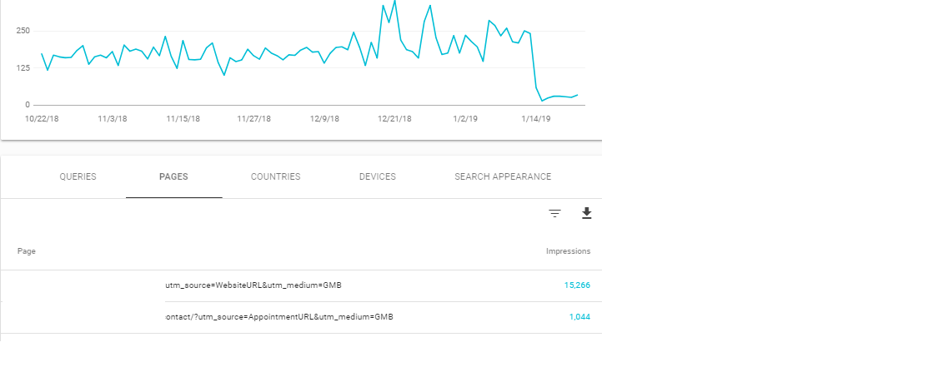This screenshot has height=367, width=943.
Task: Switch to the Queries tab
Action: click(x=78, y=176)
